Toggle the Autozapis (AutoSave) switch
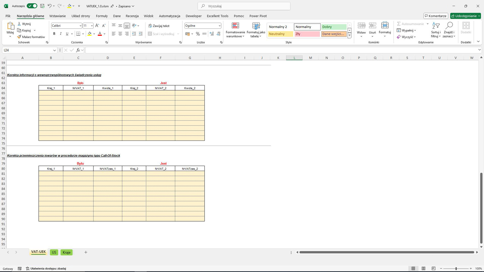The height and width of the screenshot is (272, 484). pos(32,6)
